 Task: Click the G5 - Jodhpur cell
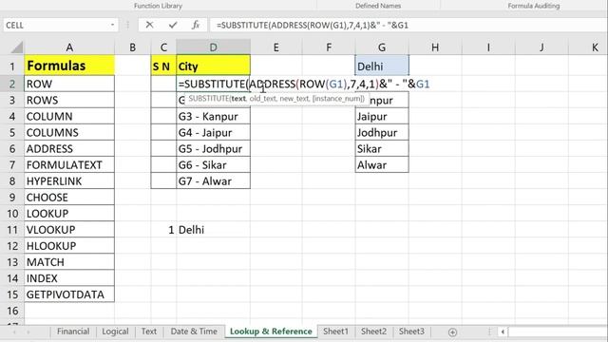pos(213,149)
